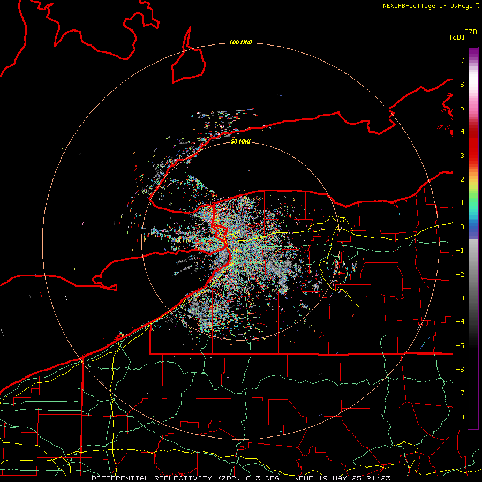Click the -2 value on the color scale

coord(460,275)
